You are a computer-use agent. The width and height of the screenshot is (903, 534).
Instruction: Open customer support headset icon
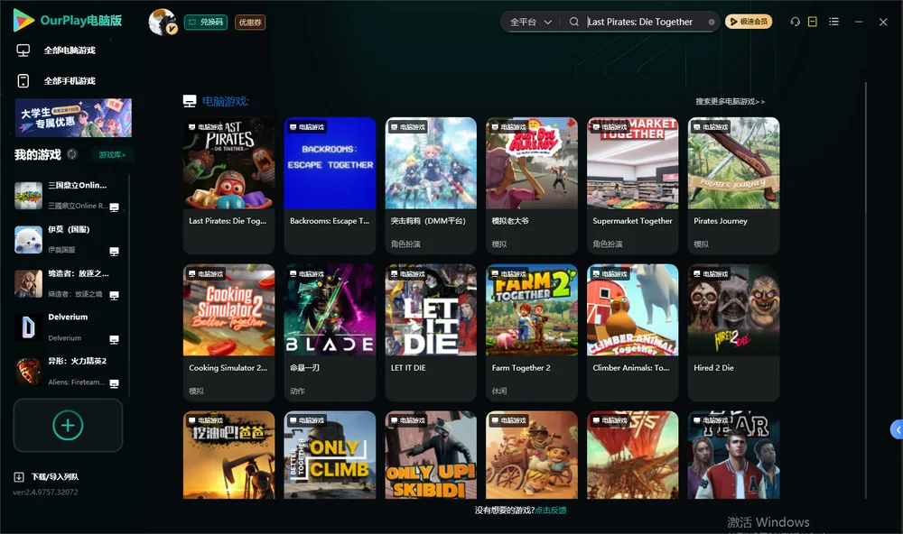point(795,22)
